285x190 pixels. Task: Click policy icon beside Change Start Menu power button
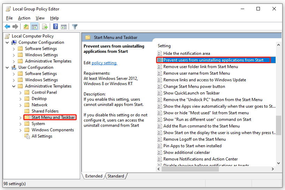pyautogui.click(x=160, y=86)
